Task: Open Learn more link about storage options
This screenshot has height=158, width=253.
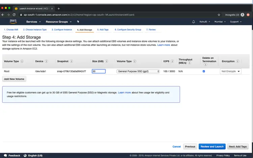Action: (x=164, y=45)
